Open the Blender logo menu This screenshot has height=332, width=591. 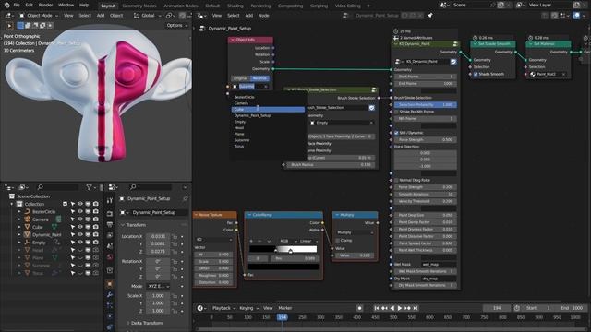(x=6, y=5)
